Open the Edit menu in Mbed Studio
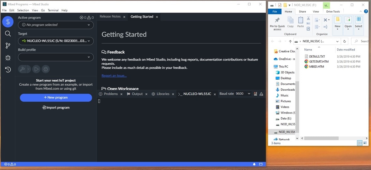The width and height of the screenshot is (371, 170). [12, 10]
